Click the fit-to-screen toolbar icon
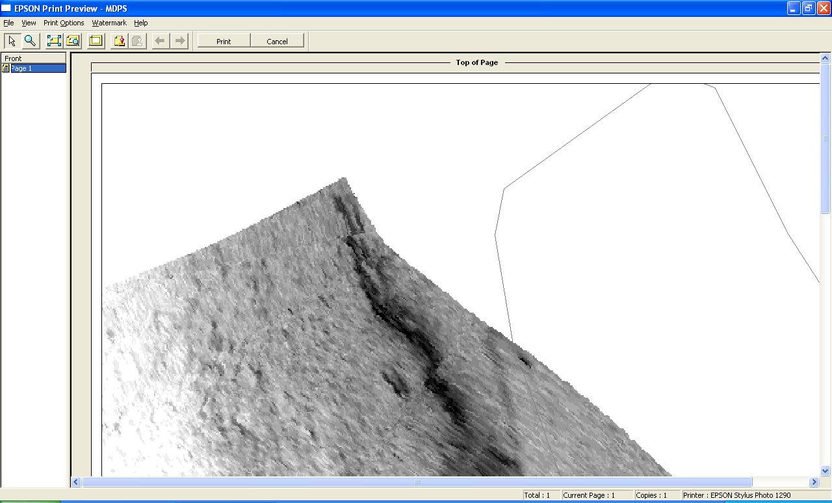Screen dimensions: 832x503 click(54, 41)
